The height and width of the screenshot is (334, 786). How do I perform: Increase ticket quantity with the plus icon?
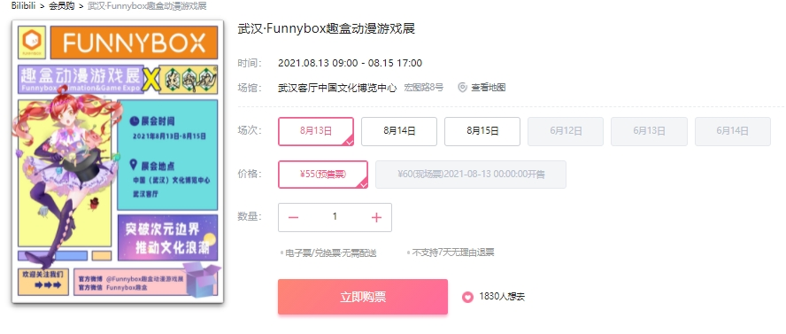[x=376, y=217]
